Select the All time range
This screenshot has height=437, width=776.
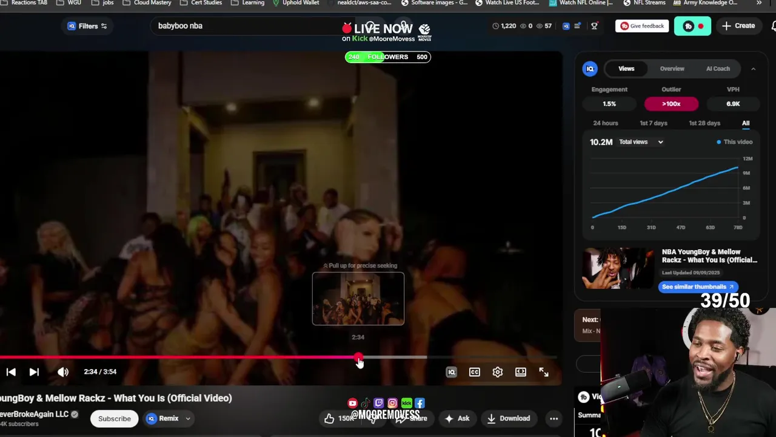(x=746, y=123)
